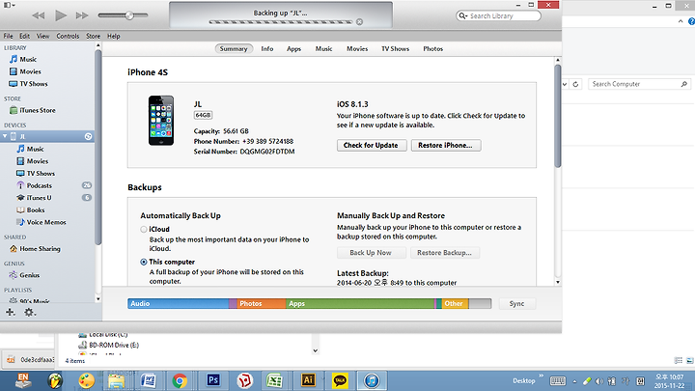Open Photoshop from the taskbar

click(x=213, y=380)
